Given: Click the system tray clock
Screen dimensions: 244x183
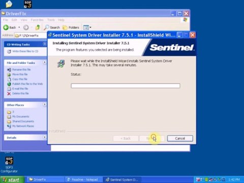Looking at the screenshot, I should [234, 179].
